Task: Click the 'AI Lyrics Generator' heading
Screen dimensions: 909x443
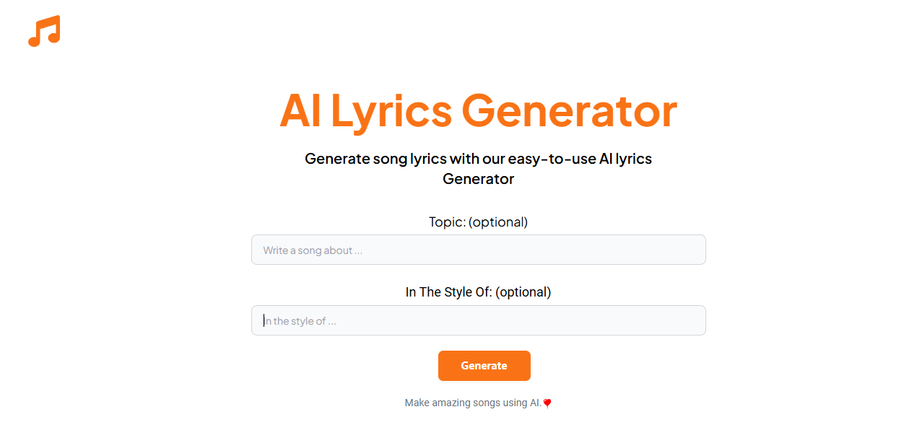Action: pyautogui.click(x=478, y=110)
